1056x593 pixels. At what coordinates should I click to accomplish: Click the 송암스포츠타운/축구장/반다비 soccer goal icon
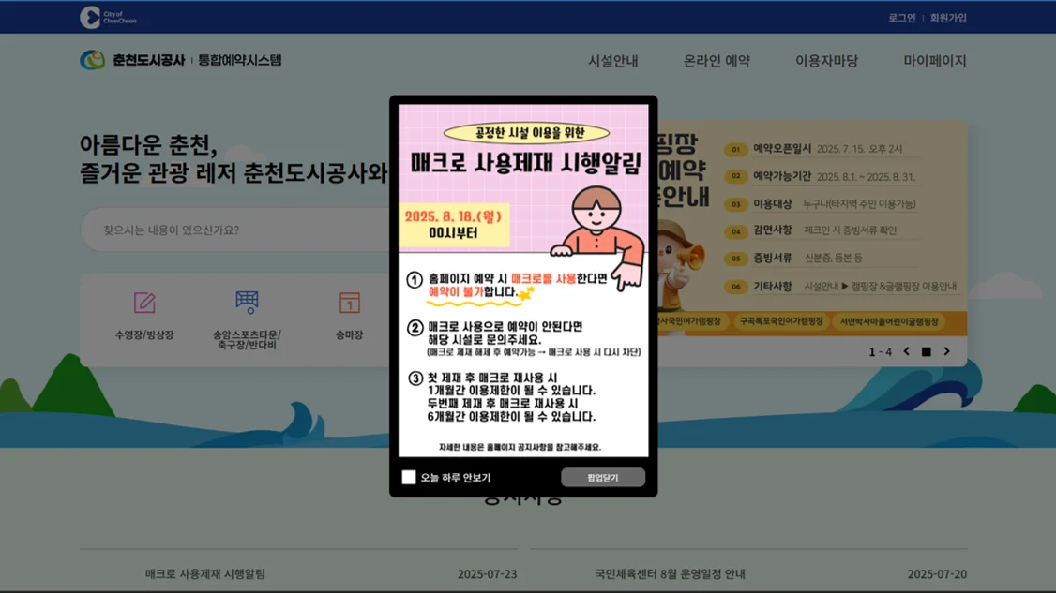(x=248, y=302)
